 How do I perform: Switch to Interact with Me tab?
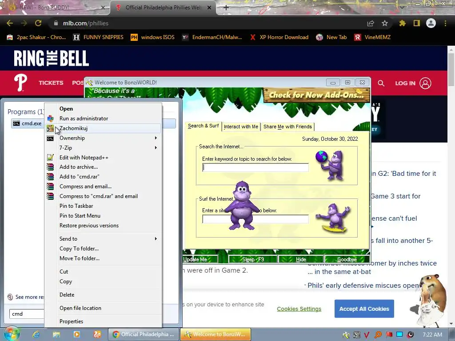tap(241, 127)
